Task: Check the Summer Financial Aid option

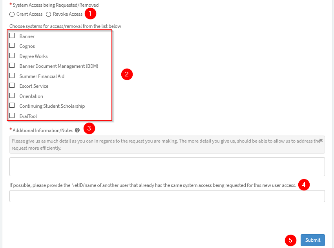Action: click(12, 76)
